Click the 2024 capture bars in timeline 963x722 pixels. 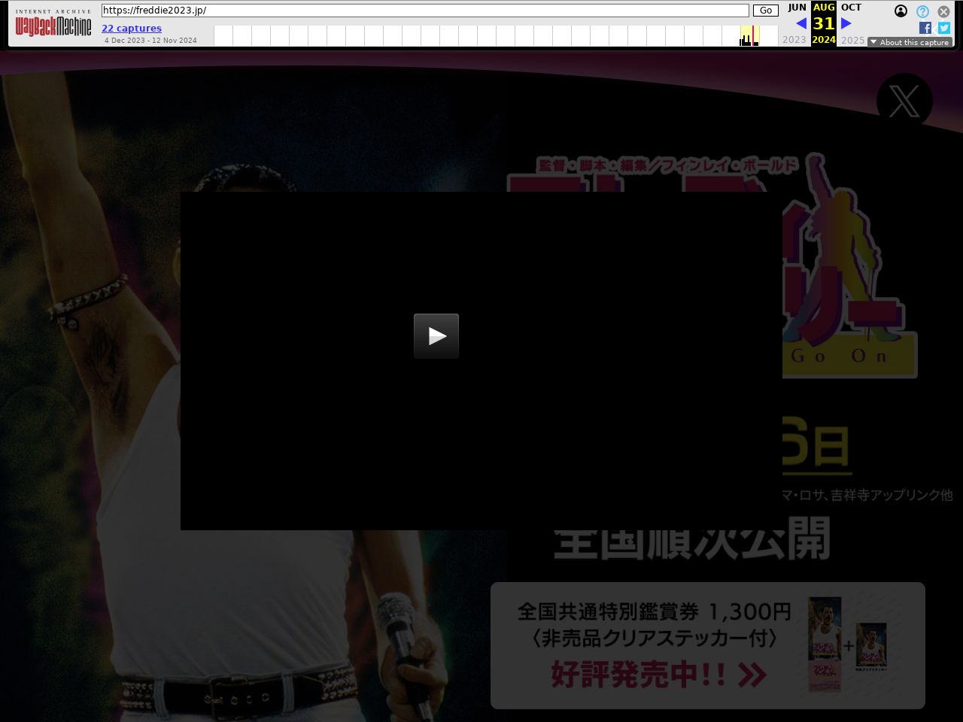pyautogui.click(x=749, y=36)
